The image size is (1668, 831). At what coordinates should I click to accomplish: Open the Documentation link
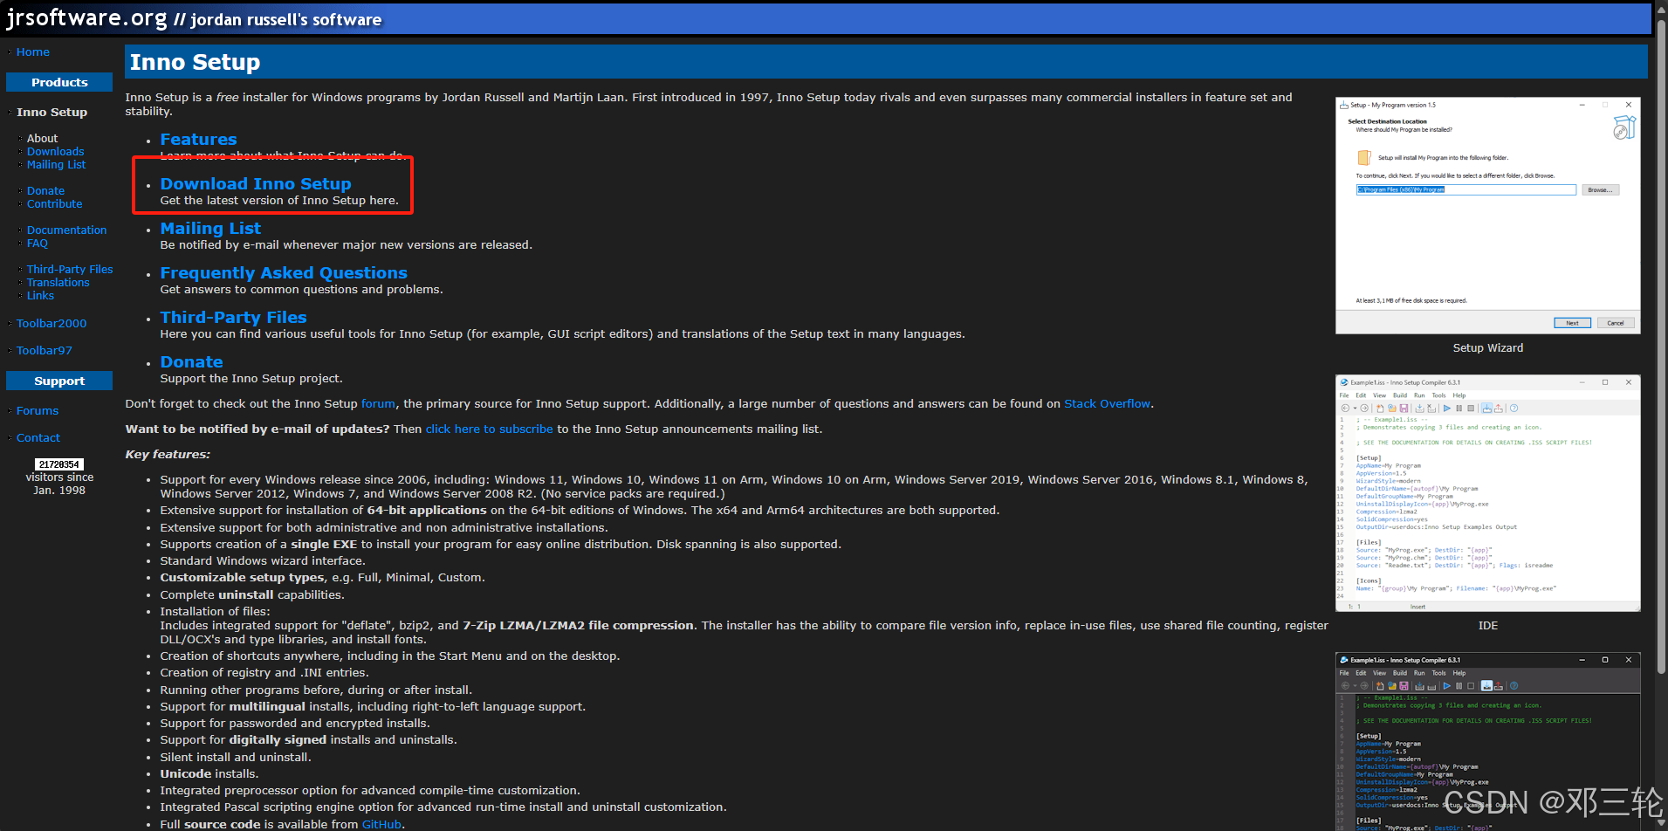tap(66, 230)
